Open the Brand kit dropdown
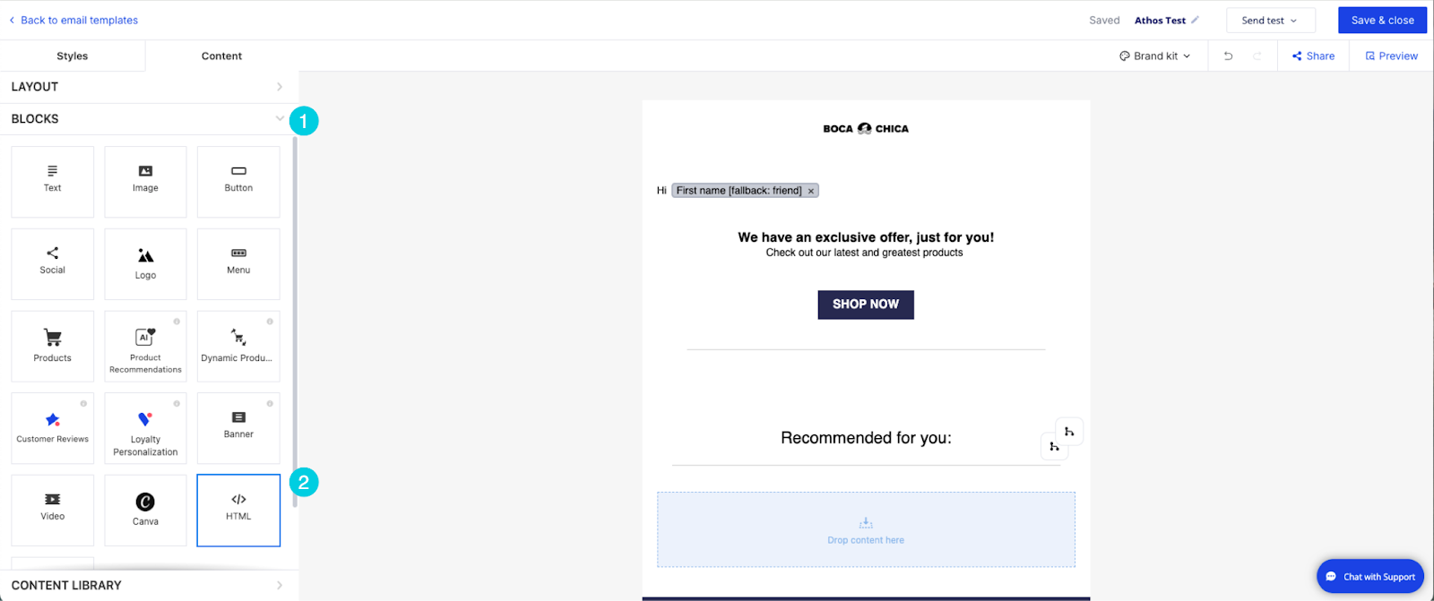This screenshot has height=601, width=1434. click(1155, 56)
